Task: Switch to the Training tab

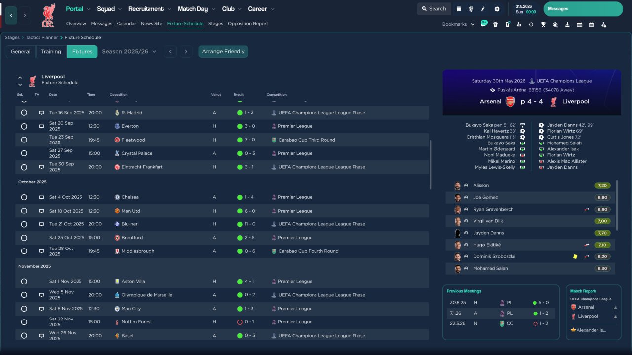Action: pyautogui.click(x=51, y=52)
